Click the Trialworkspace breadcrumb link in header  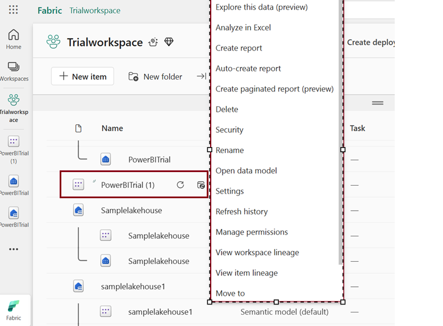[x=95, y=10]
